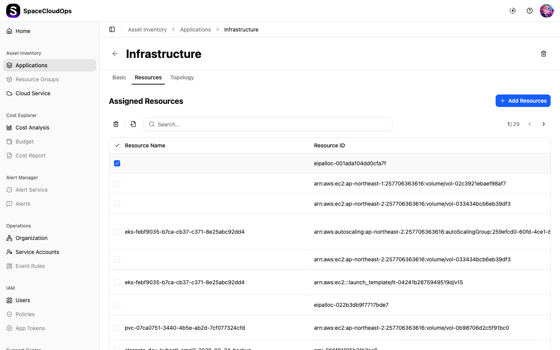Image resolution: width=560 pixels, height=350 pixels.
Task: Go to previous page of resources
Action: pyautogui.click(x=530, y=124)
